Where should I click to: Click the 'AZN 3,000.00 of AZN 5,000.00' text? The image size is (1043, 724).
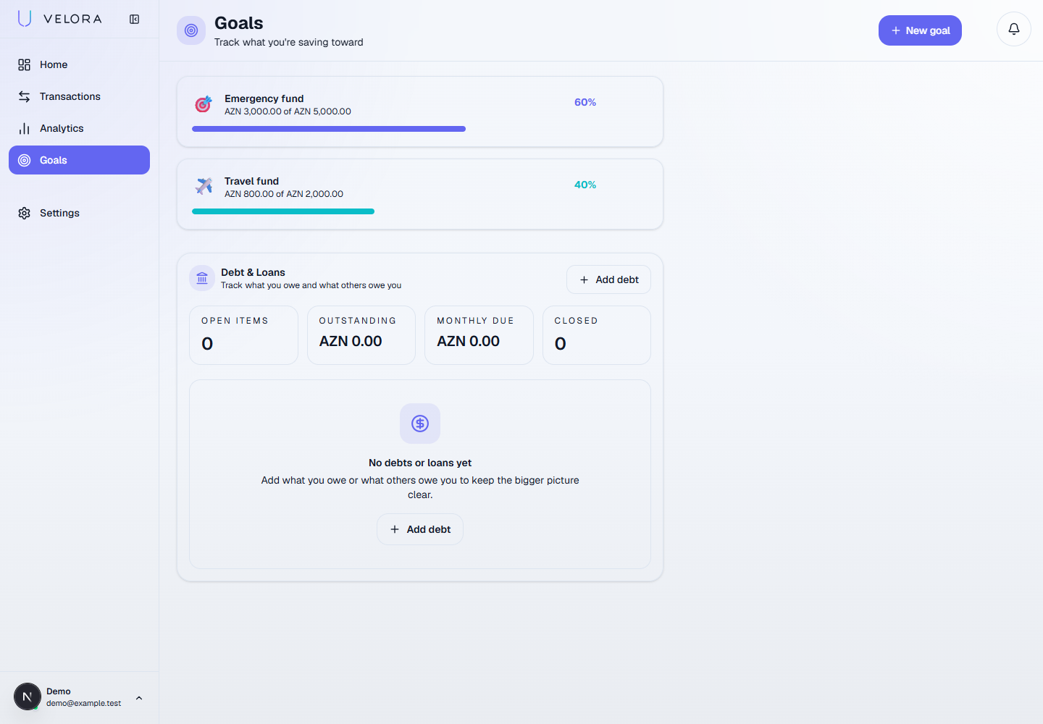point(288,111)
